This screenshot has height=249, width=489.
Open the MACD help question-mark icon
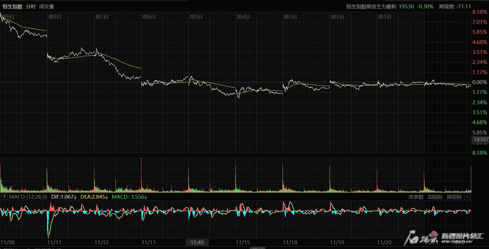4,197
